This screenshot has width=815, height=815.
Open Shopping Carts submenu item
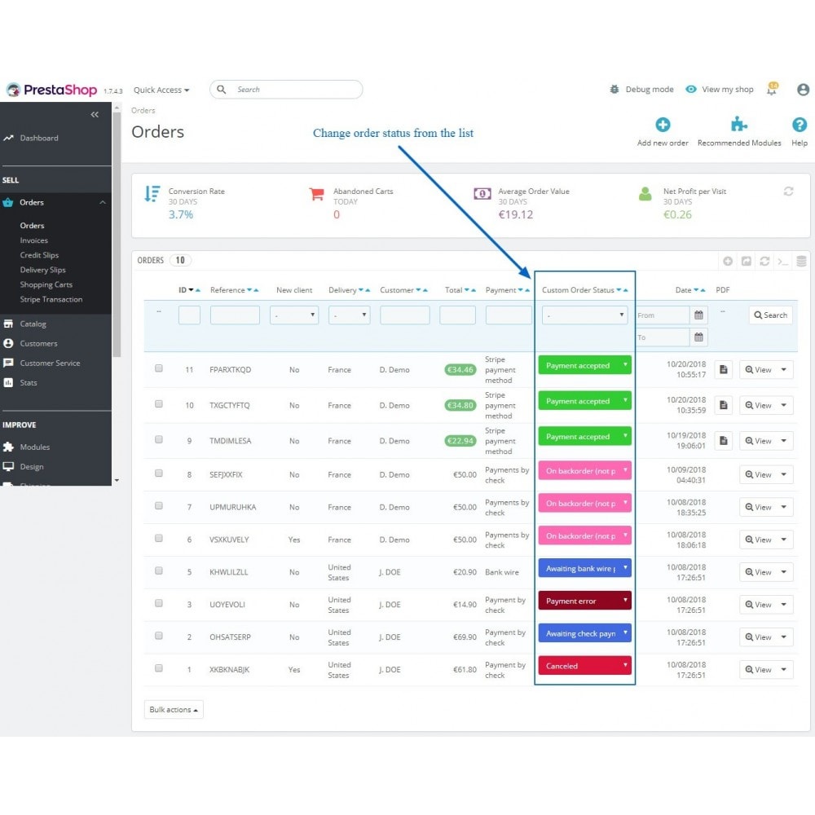click(x=46, y=284)
